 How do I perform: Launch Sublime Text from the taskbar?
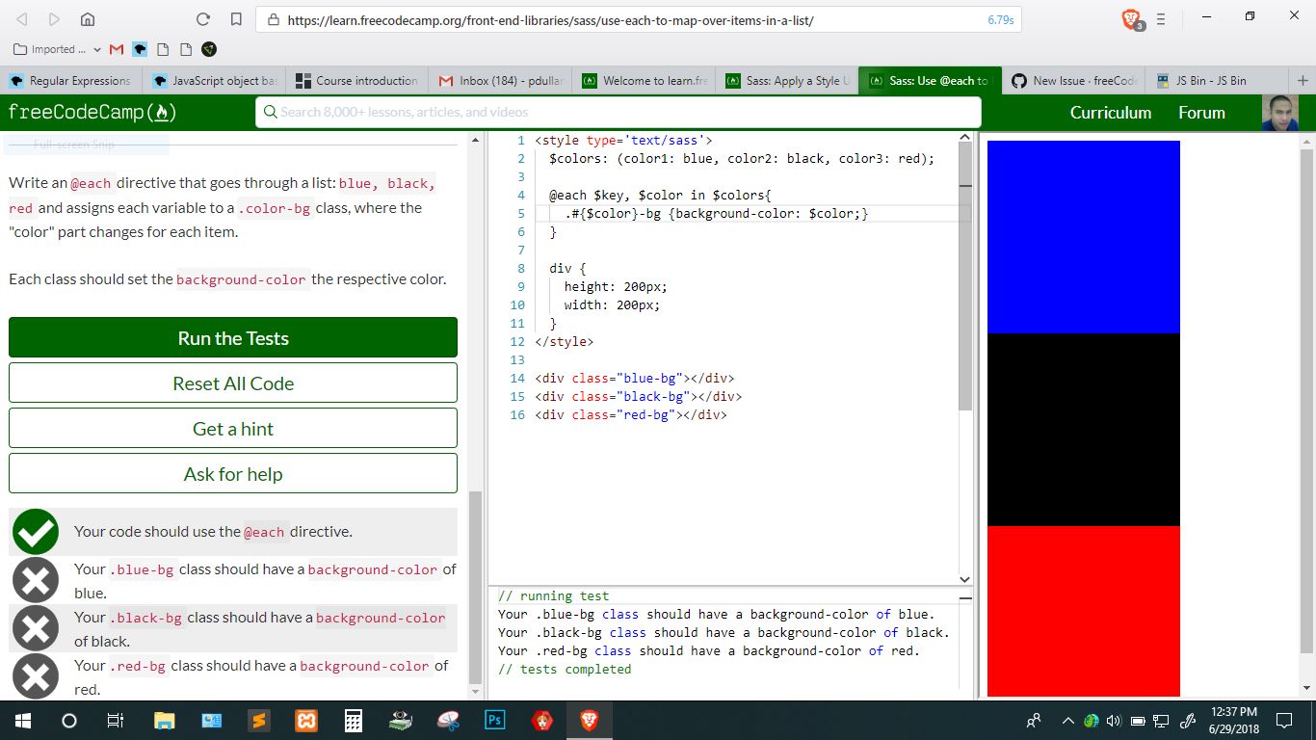click(x=257, y=720)
